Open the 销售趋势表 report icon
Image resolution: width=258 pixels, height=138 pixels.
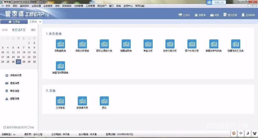(126, 44)
